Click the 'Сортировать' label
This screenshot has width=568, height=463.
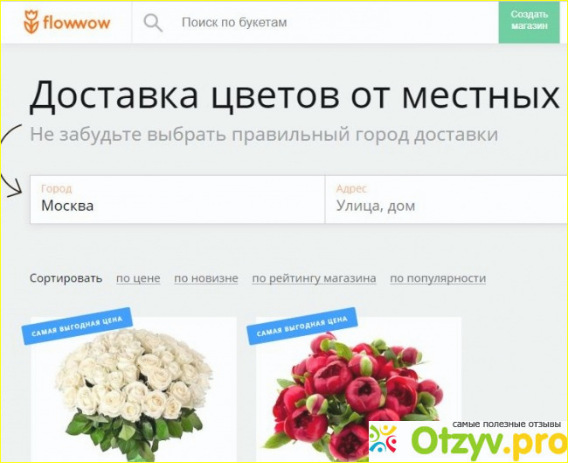coord(66,278)
